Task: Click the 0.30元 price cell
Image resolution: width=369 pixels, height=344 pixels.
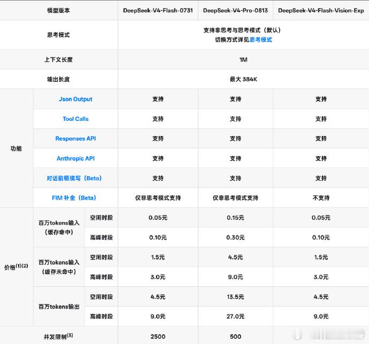Action: pyautogui.click(x=235, y=238)
